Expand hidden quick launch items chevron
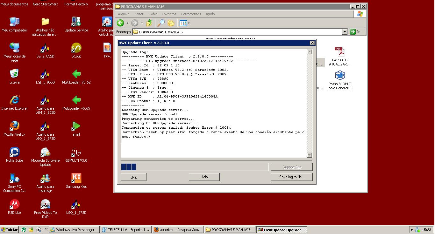 tap(46, 229)
